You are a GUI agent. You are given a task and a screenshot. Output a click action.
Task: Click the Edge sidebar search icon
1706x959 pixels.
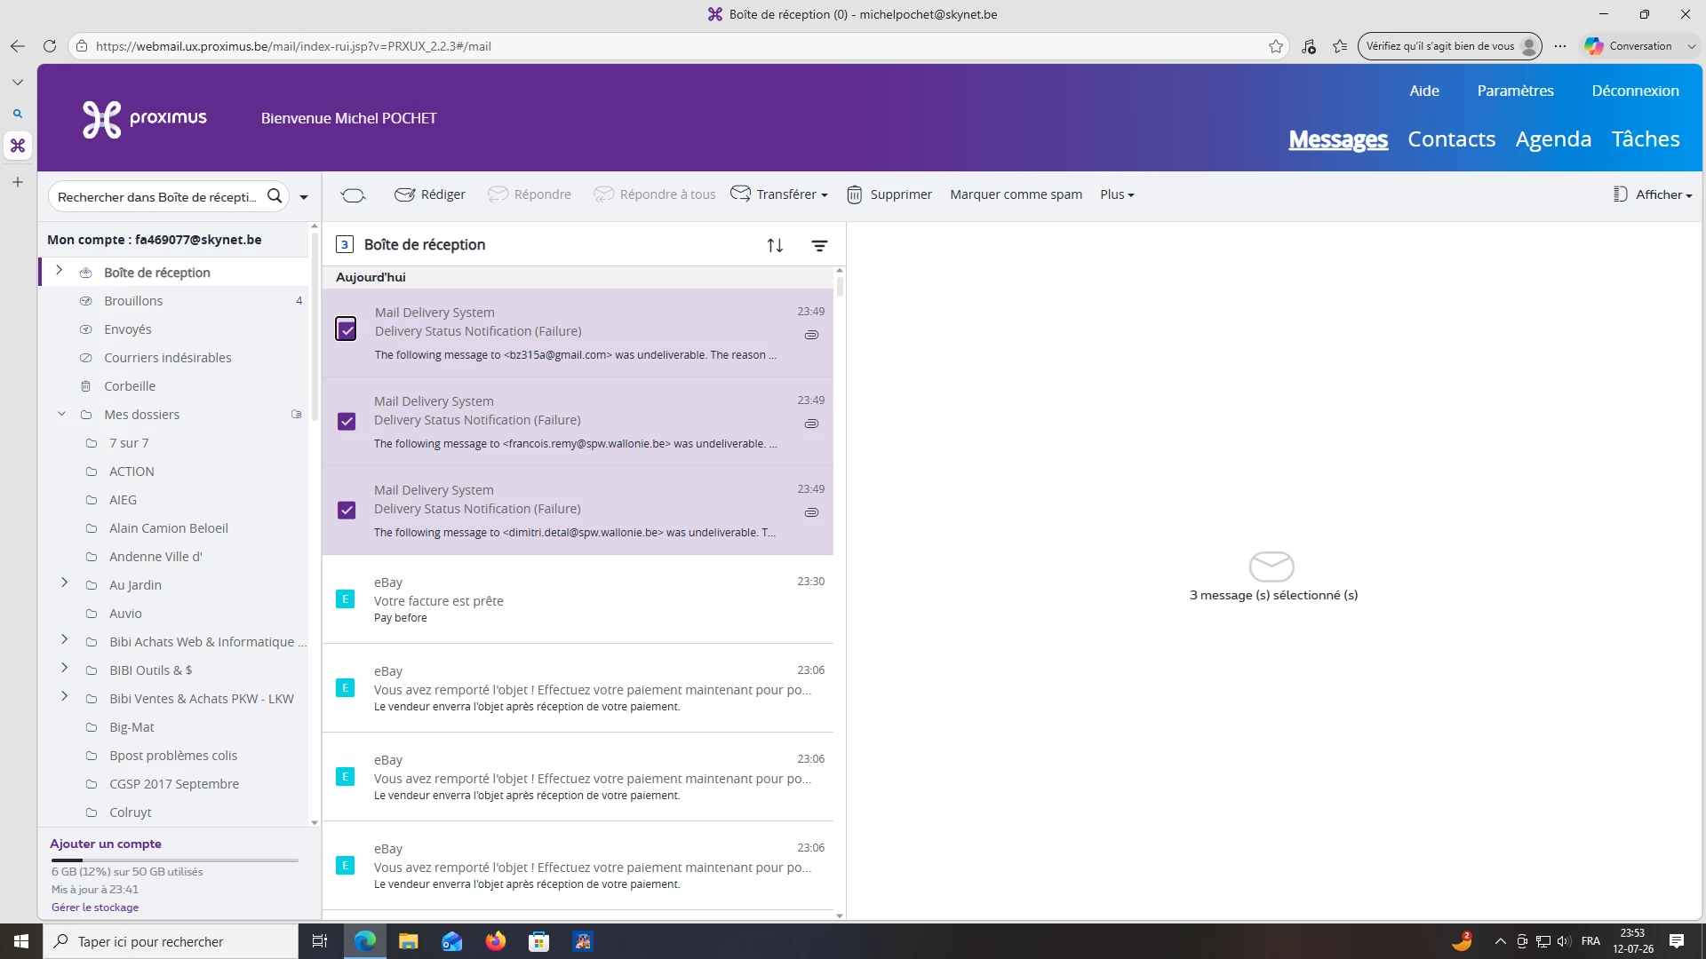(18, 114)
